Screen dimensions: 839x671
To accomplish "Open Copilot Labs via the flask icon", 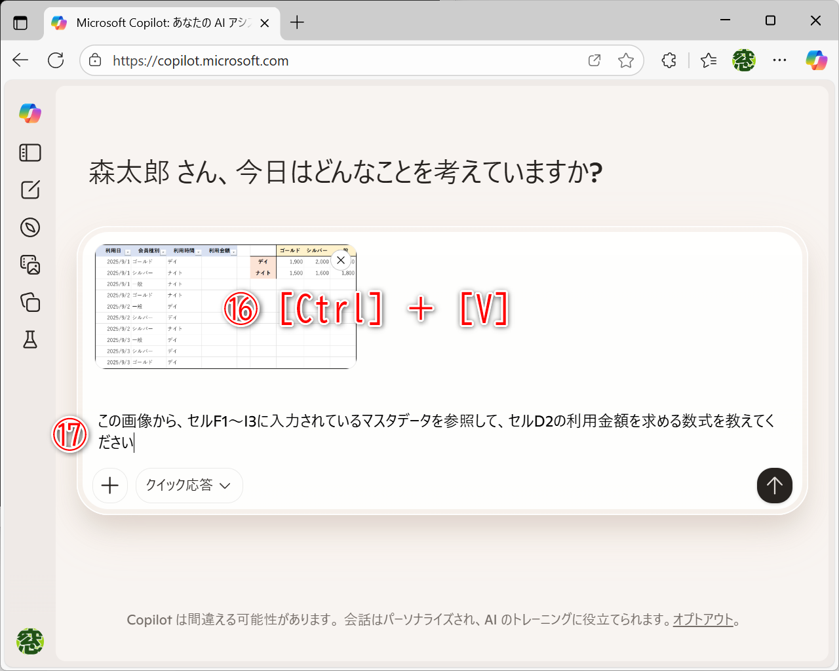I will pyautogui.click(x=30, y=340).
